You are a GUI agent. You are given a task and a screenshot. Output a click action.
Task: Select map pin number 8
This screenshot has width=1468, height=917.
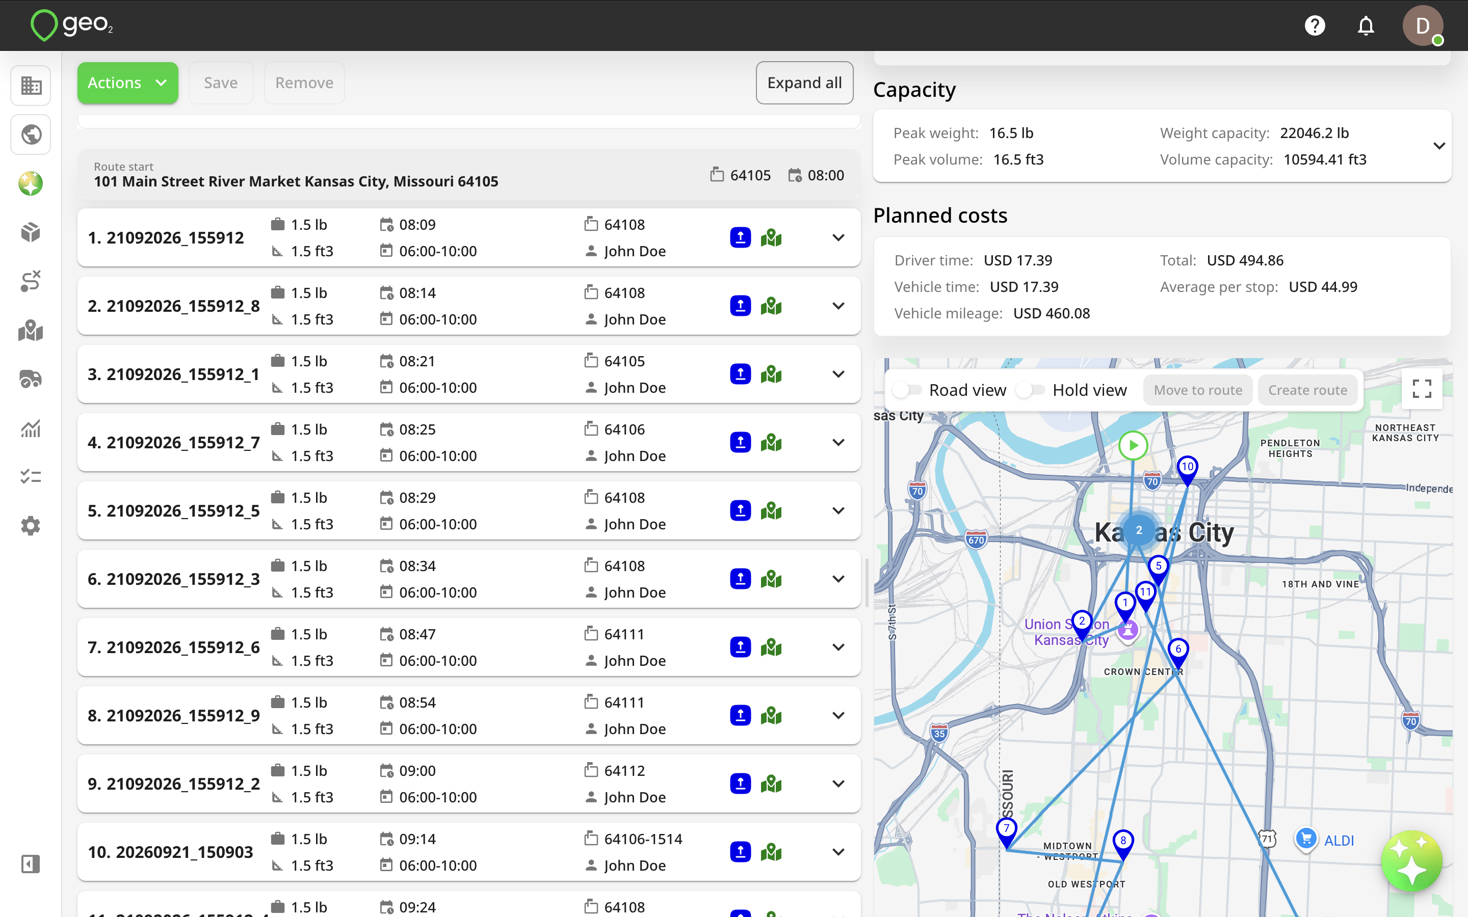1123,844
